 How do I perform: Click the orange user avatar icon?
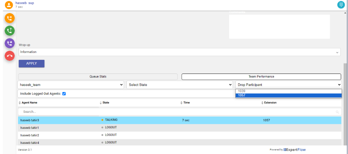pyautogui.click(x=9, y=5)
